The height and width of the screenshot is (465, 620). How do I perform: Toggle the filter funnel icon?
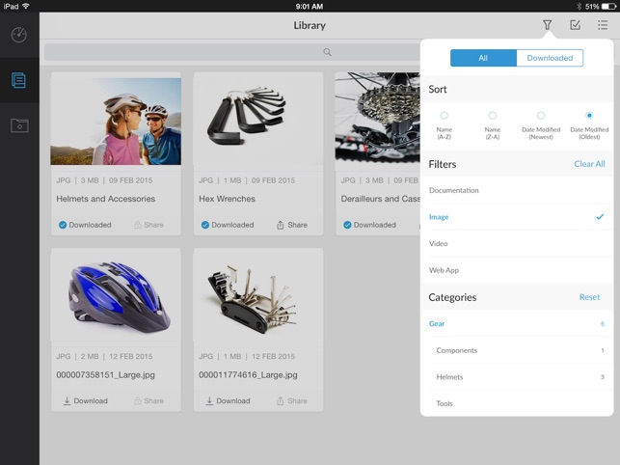tap(548, 25)
